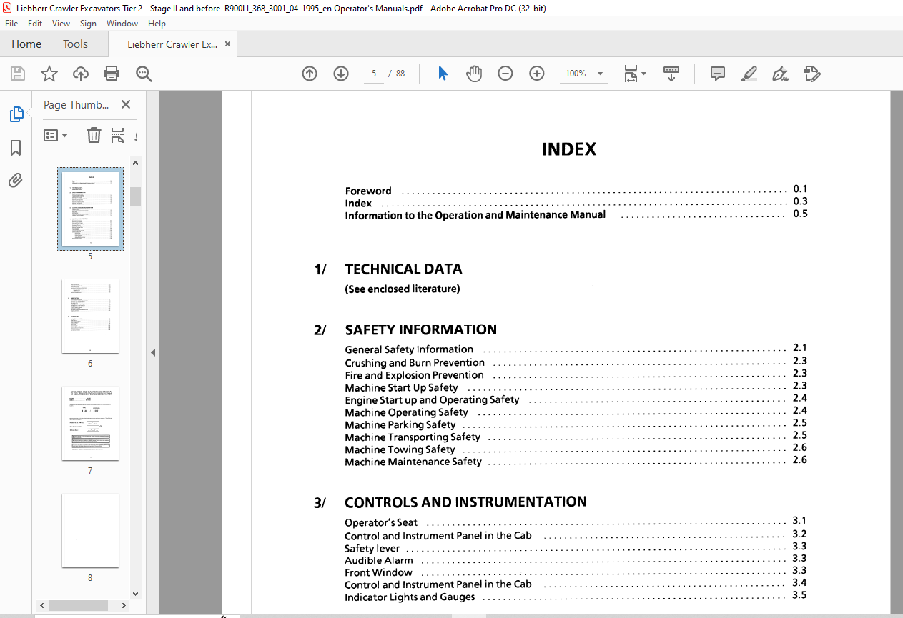Zoom out with the minus icon
This screenshot has width=903, height=618.
click(505, 74)
